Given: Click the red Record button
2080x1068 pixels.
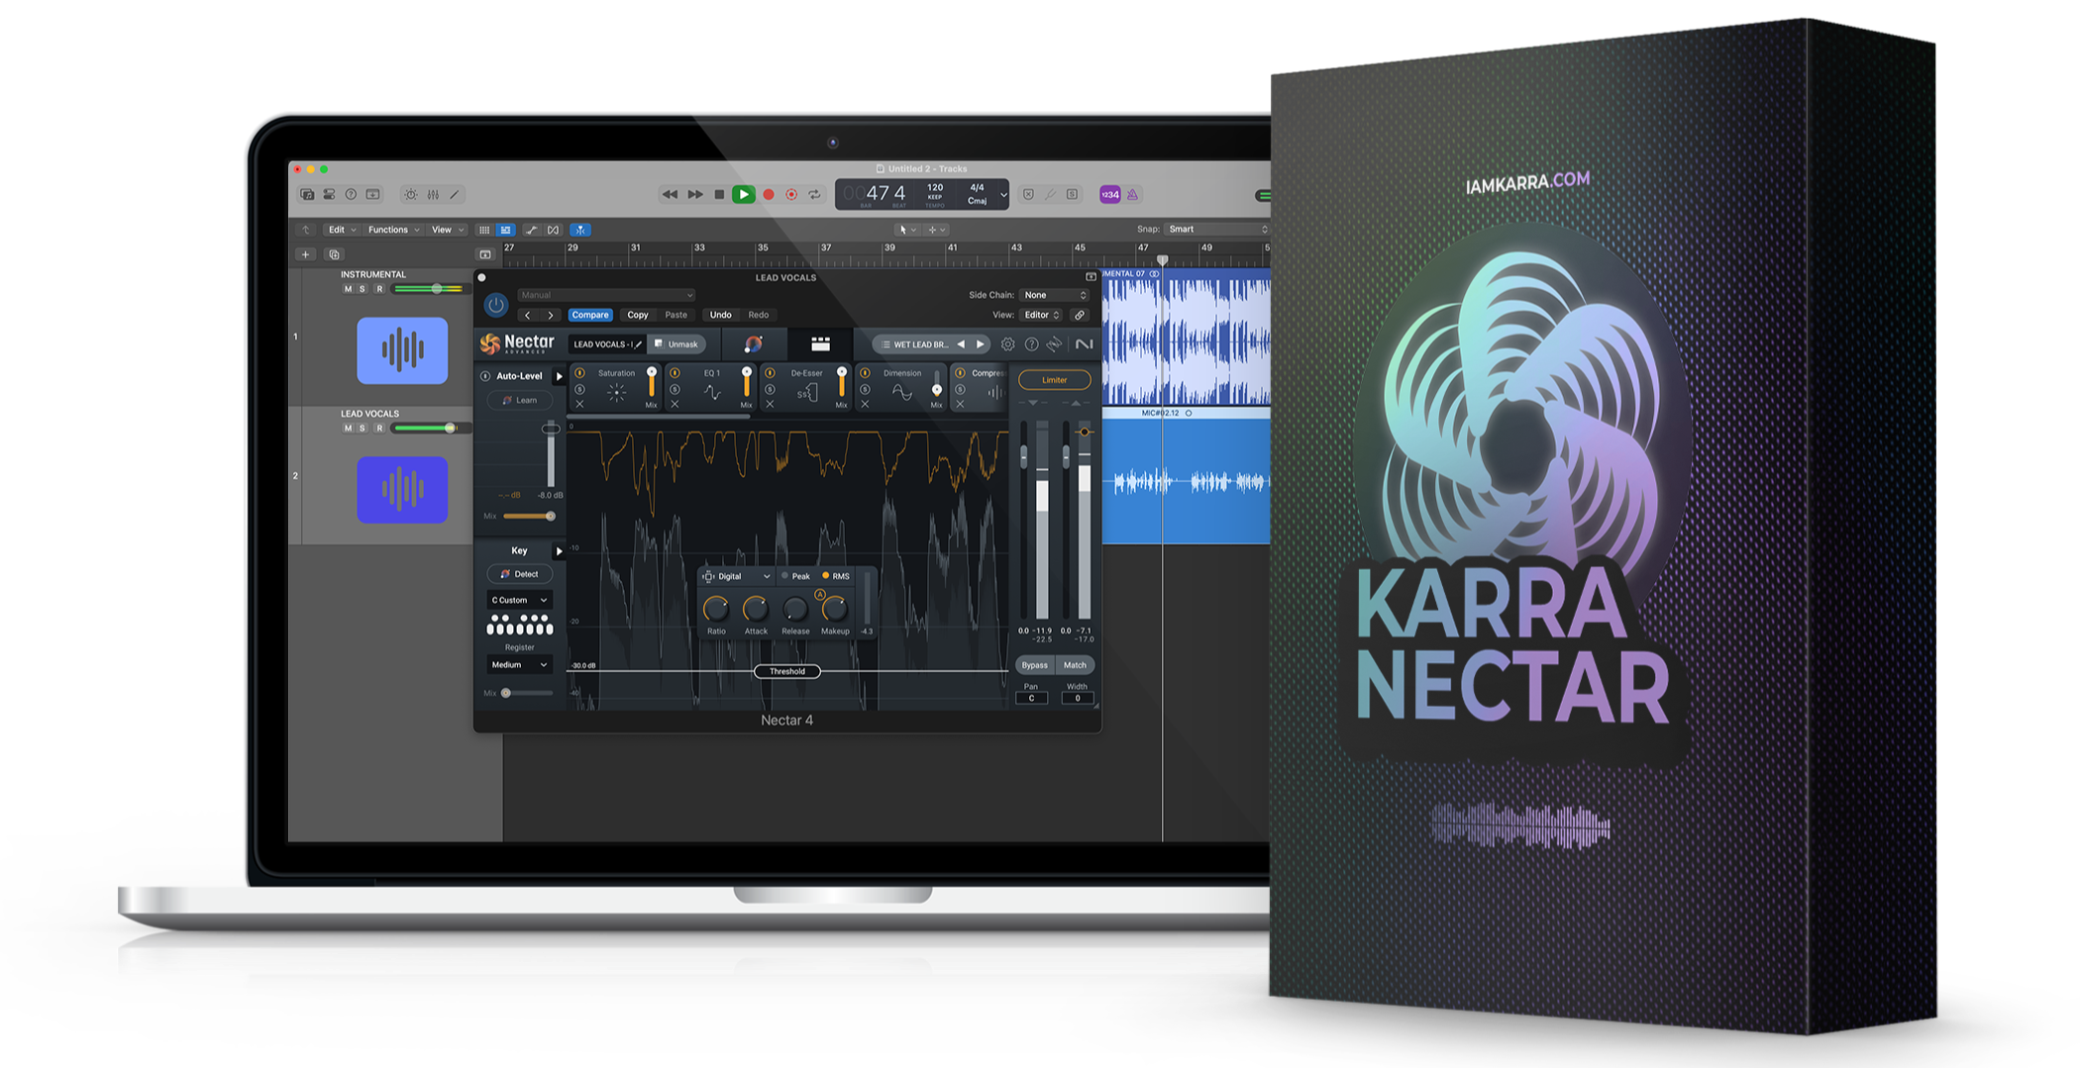Looking at the screenshot, I should point(769,195).
